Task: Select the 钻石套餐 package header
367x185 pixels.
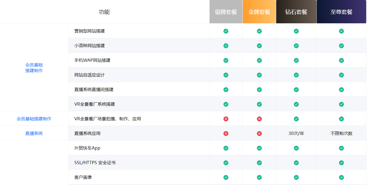Action: (296, 12)
